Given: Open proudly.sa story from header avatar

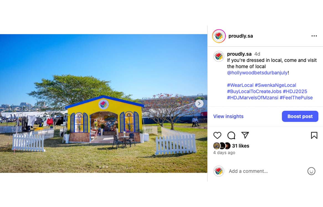Looking at the screenshot, I should coord(219,36).
